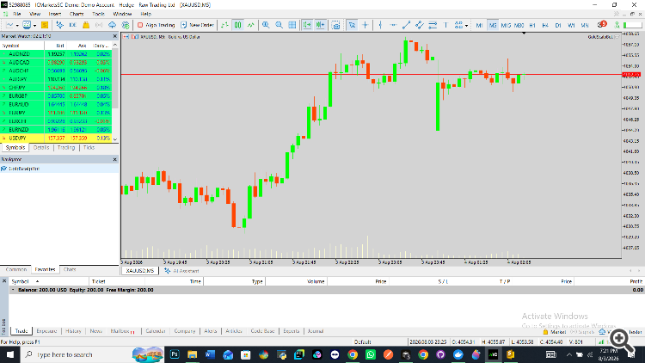Open Navigator Favorites tab
This screenshot has height=363, width=645.
click(x=45, y=269)
